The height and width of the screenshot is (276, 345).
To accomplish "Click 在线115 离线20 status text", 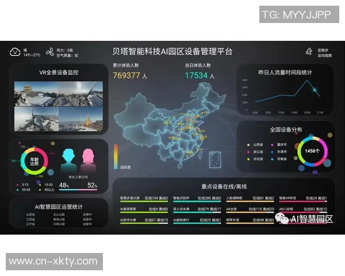I will 262,209.
